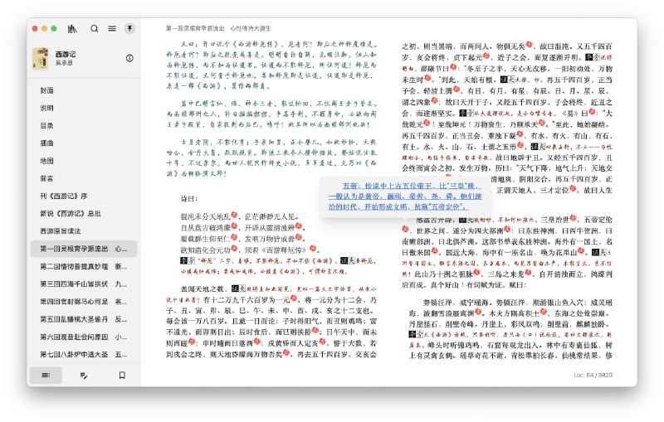Screen dimensions: 664x422
Task: Open footnote marker after 覆载群生仰至仁
Action: tap(234, 237)
